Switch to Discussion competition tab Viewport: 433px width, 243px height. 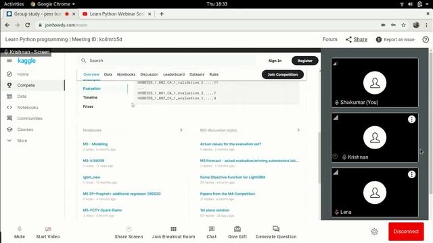point(149,74)
